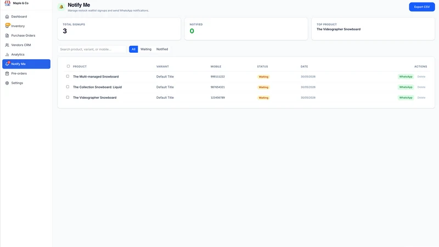The image size is (439, 247).
Task: Click The Videographer Snowboard name in table
Action: tap(94, 98)
